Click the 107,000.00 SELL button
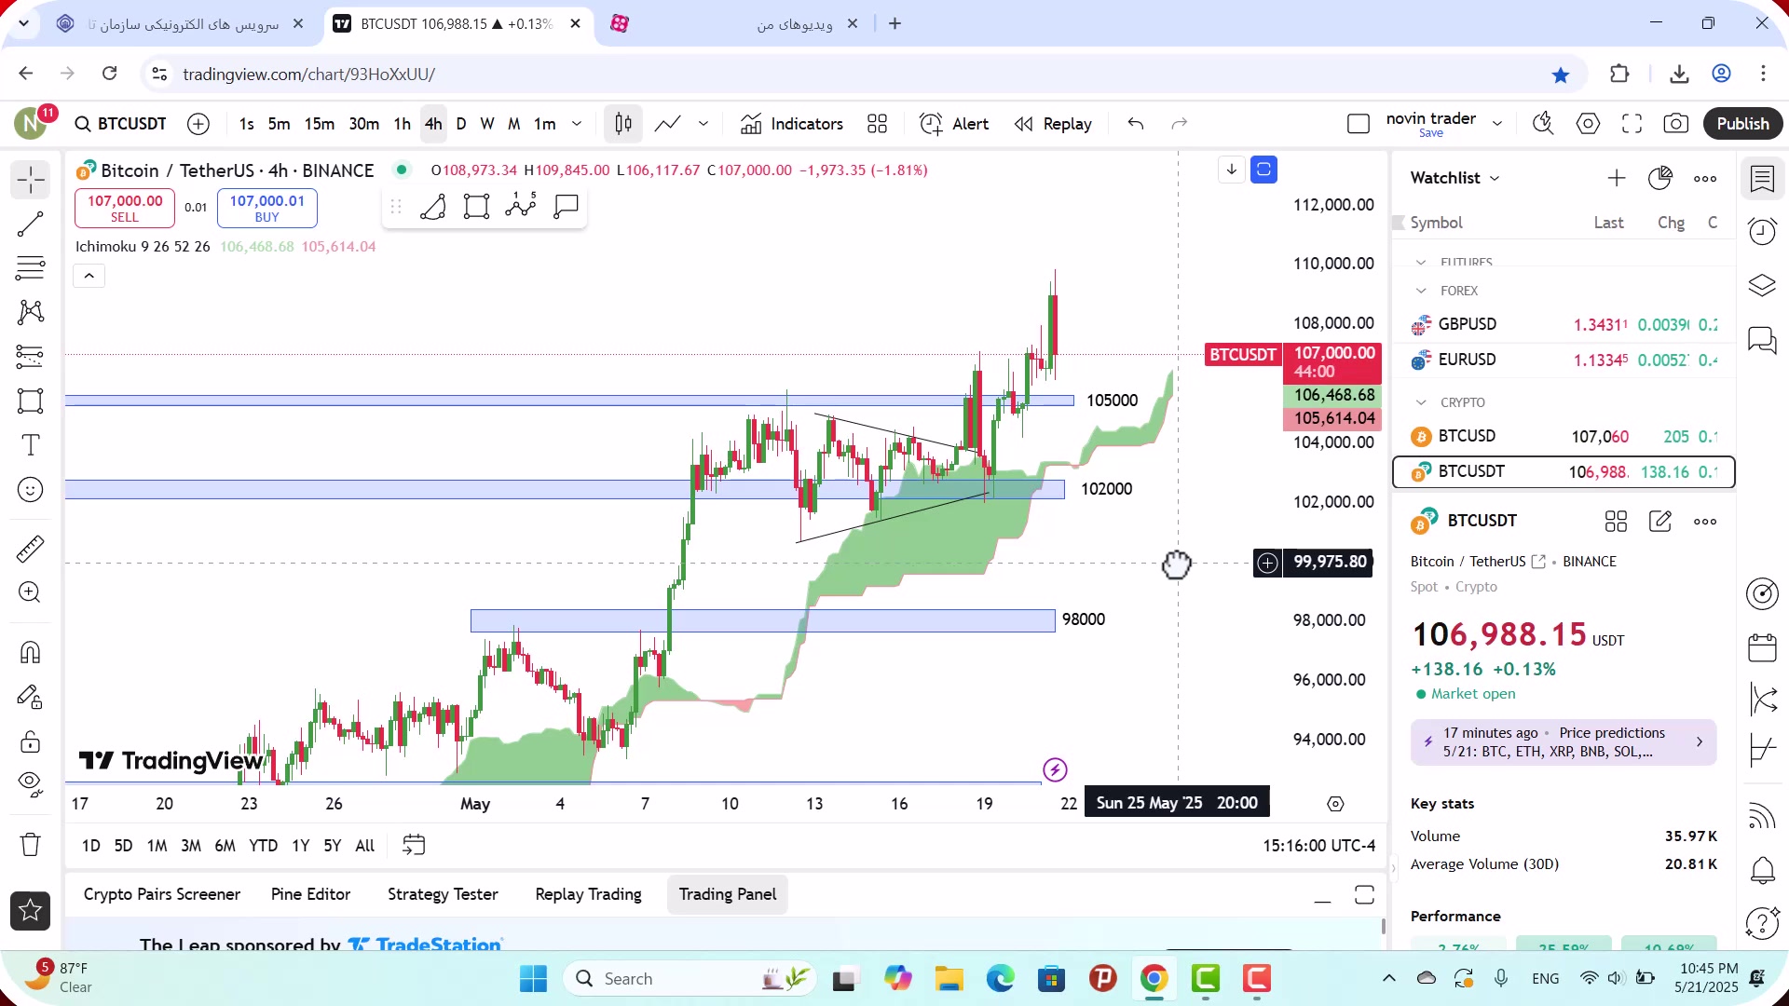This screenshot has height=1006, width=1789. [125, 208]
